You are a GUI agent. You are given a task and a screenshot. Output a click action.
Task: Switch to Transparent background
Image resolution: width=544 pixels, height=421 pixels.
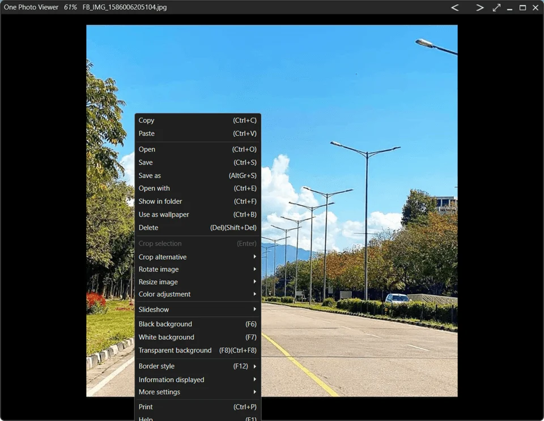click(198, 351)
